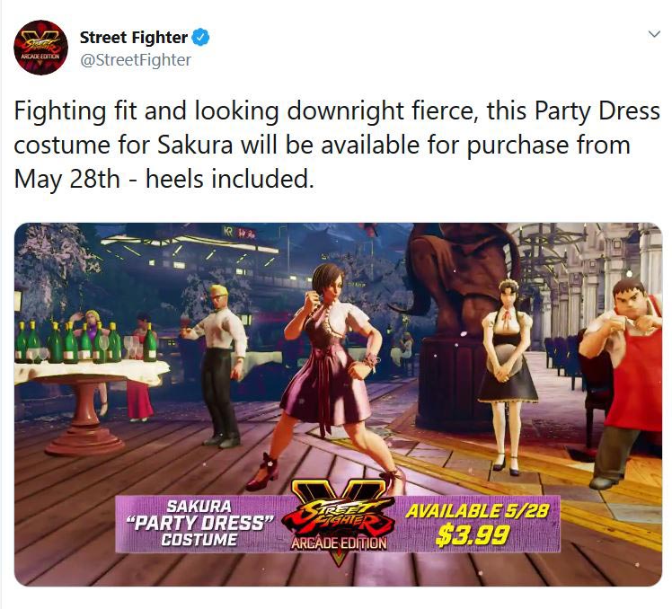Click the blue verified badge
672x609 pixels.
tap(200, 38)
